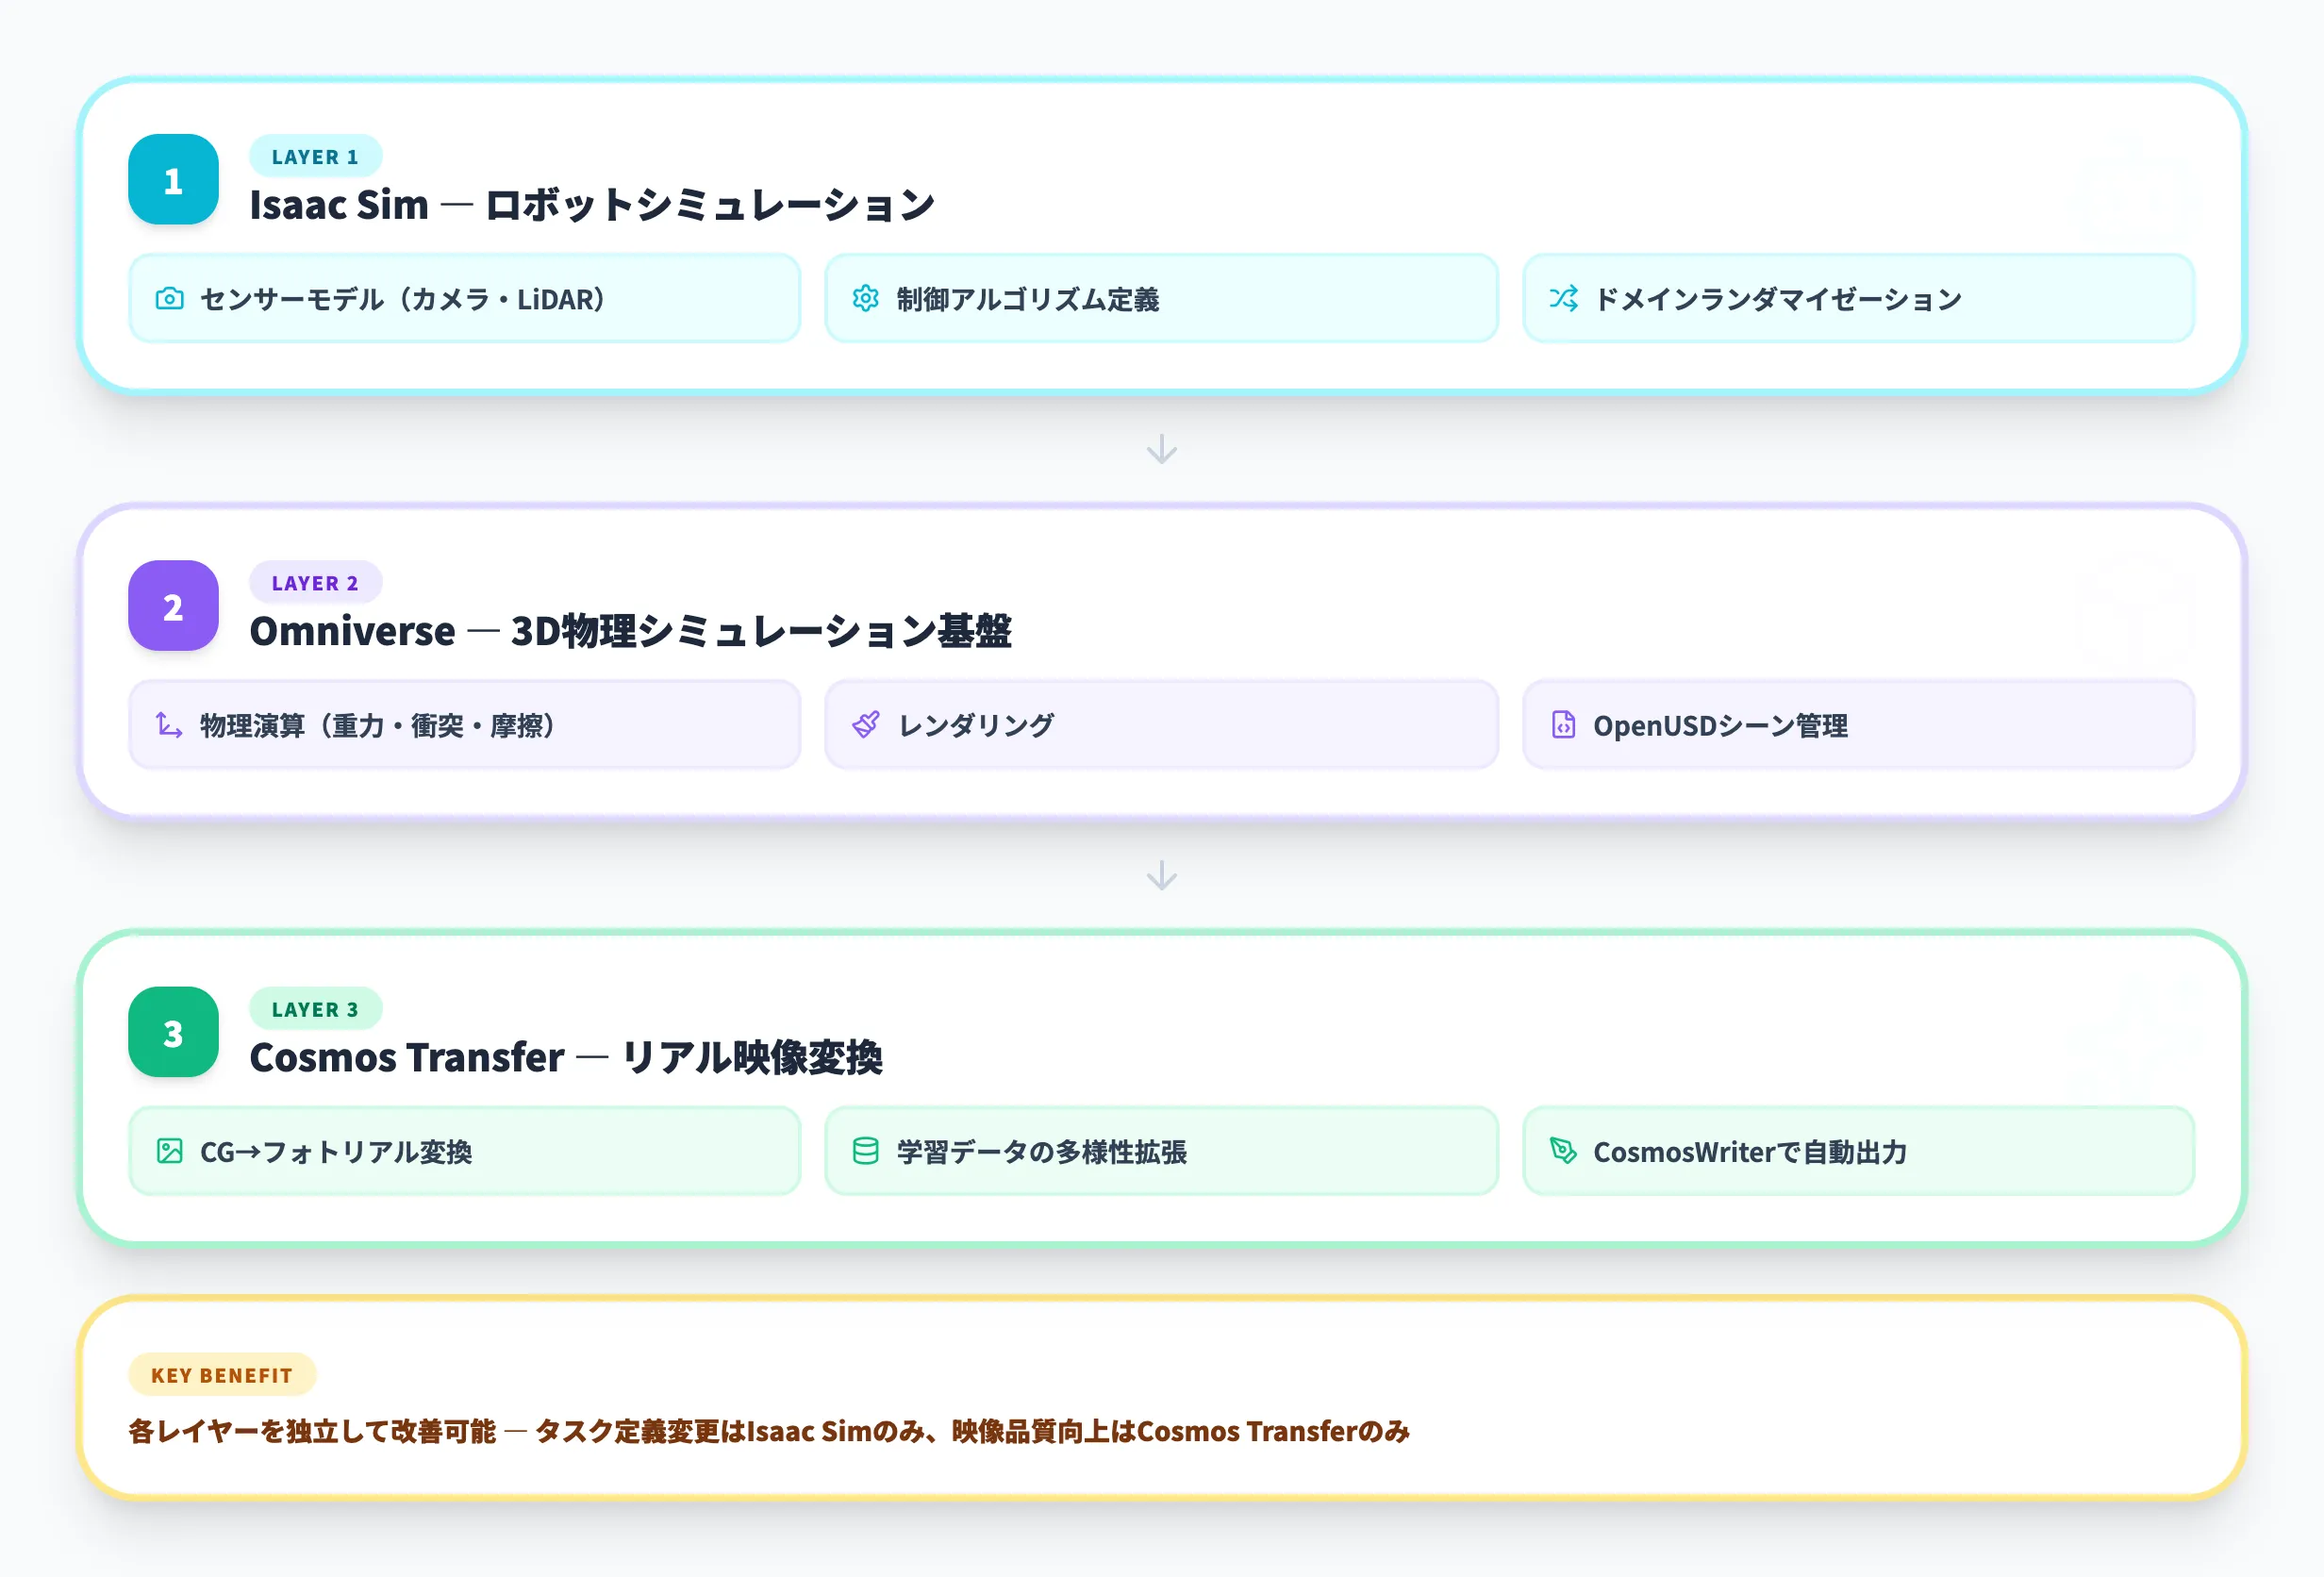The height and width of the screenshot is (1577, 2324).
Task: Click the code file icon for OpenUSDシーン管理
Action: tap(1563, 725)
